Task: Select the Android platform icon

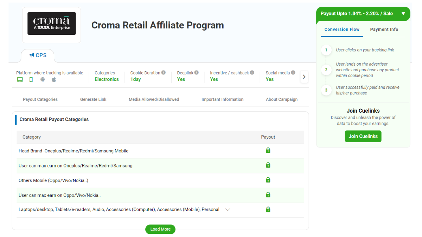Action: pos(43,79)
